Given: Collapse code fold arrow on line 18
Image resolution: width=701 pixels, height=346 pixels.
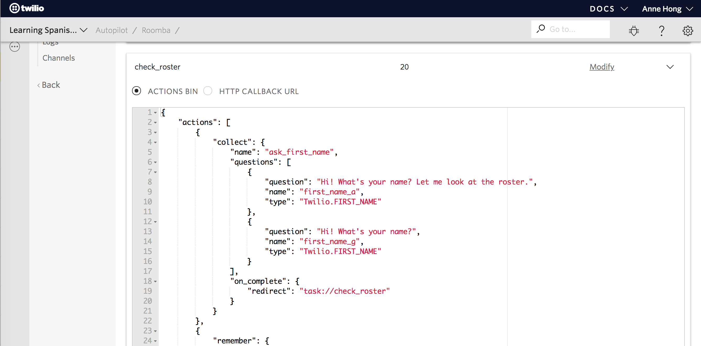Looking at the screenshot, I should click(155, 281).
